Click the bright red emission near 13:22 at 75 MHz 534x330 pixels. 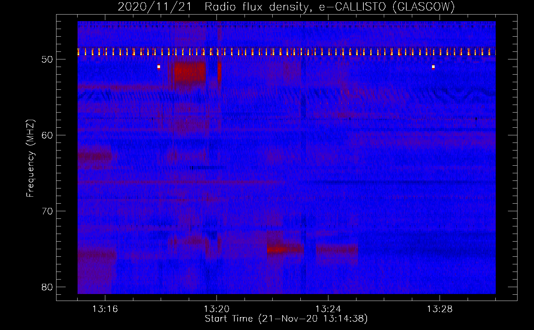tap(285, 249)
